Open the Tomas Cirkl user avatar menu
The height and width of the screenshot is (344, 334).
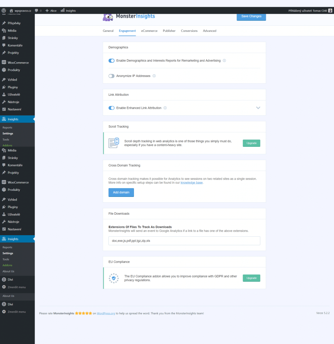click(x=330, y=10)
